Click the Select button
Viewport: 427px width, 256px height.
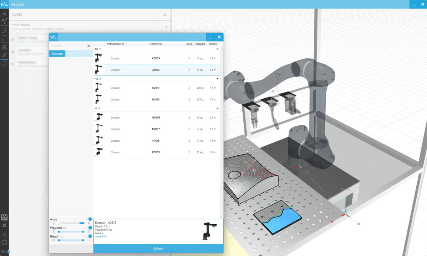[x=158, y=249]
